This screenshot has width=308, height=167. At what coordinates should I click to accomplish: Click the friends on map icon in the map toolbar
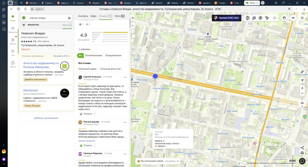(254, 18)
